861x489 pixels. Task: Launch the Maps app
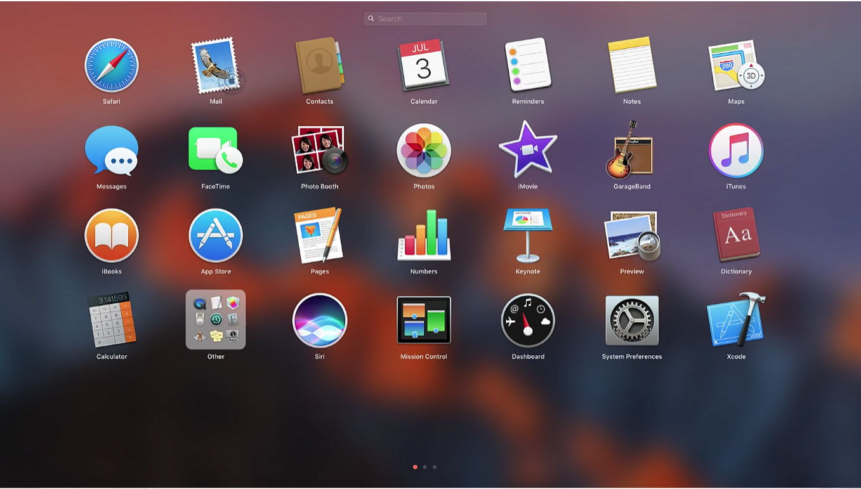736,66
